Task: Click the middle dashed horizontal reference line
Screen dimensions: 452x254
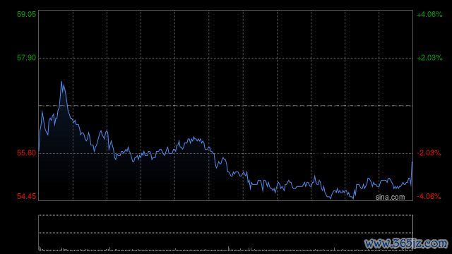Action: [x=225, y=106]
